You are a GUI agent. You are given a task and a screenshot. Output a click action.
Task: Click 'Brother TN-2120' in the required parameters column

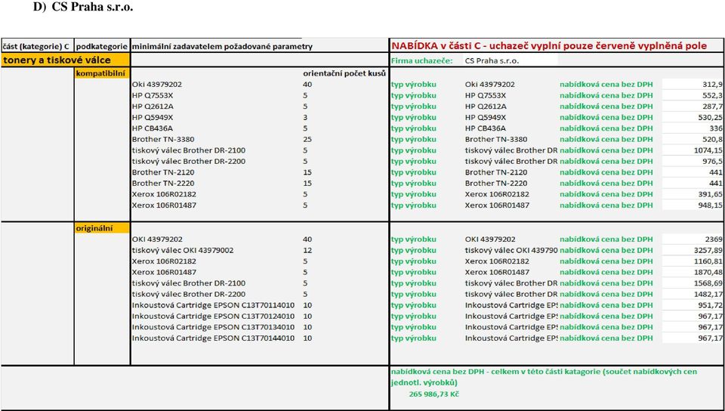tap(163, 172)
